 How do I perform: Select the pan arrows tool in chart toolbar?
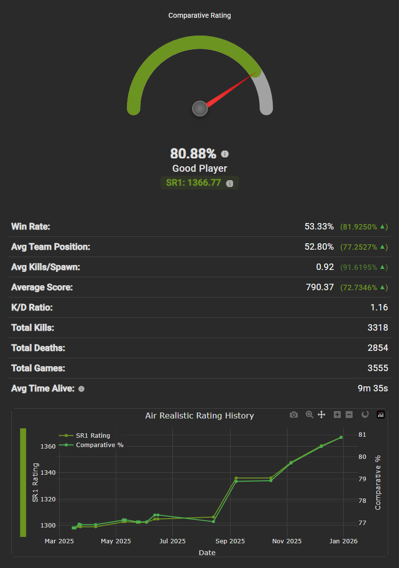click(321, 415)
